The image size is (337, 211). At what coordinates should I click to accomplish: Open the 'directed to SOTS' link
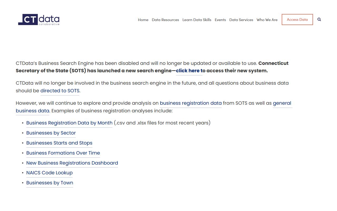60,91
